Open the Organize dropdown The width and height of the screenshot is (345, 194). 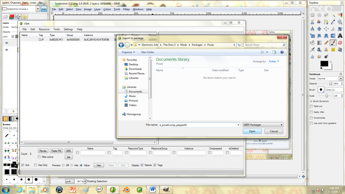[128, 52]
